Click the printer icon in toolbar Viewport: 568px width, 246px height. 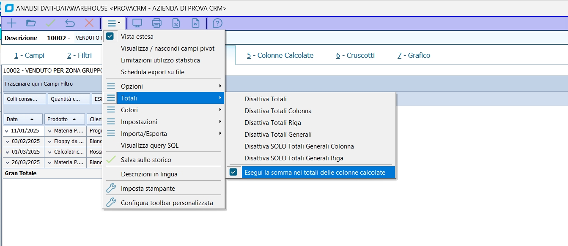156,23
